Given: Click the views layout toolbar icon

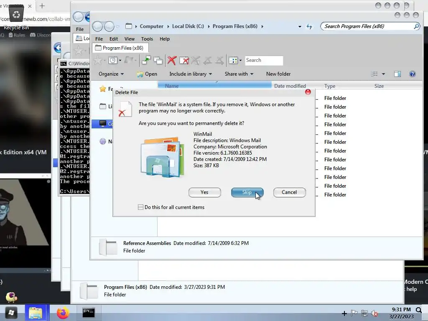Looking at the screenshot, I should tap(233, 60).
